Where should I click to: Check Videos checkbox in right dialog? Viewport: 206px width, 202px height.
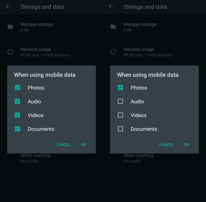coord(121,115)
